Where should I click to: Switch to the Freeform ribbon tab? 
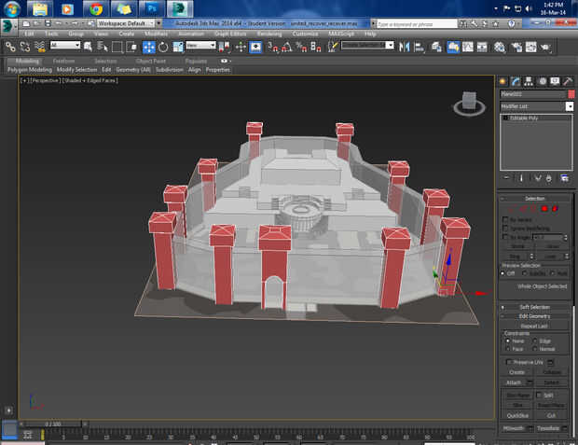[64, 61]
